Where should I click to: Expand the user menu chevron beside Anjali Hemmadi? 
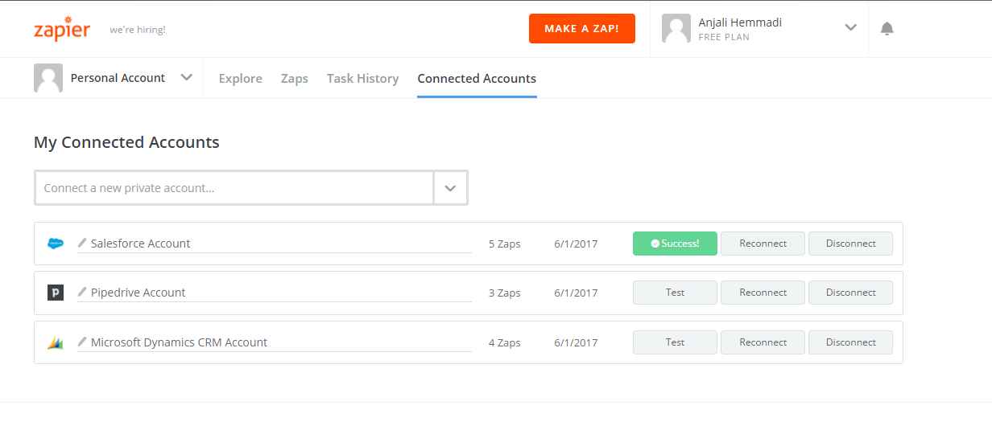click(850, 28)
